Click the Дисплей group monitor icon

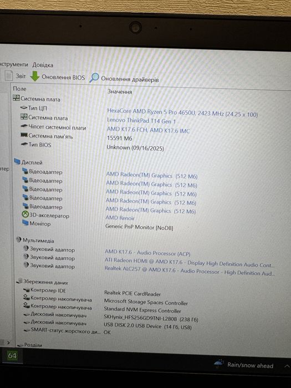pos(17,162)
